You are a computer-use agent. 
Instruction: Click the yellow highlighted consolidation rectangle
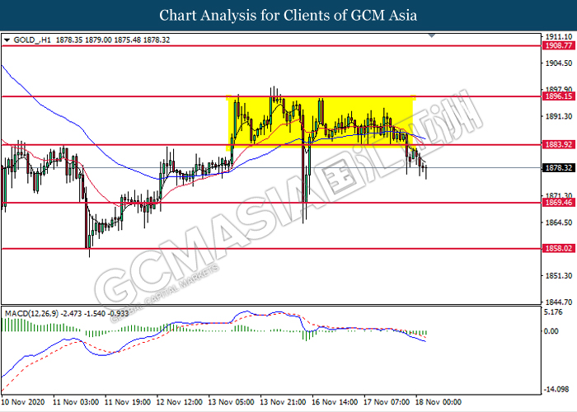click(321, 122)
